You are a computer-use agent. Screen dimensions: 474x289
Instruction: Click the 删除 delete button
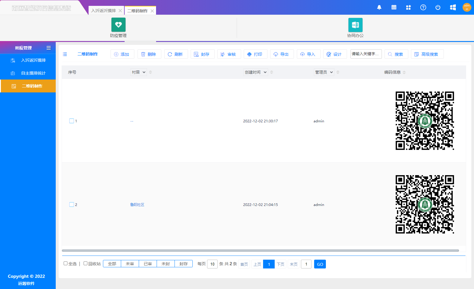(x=149, y=54)
